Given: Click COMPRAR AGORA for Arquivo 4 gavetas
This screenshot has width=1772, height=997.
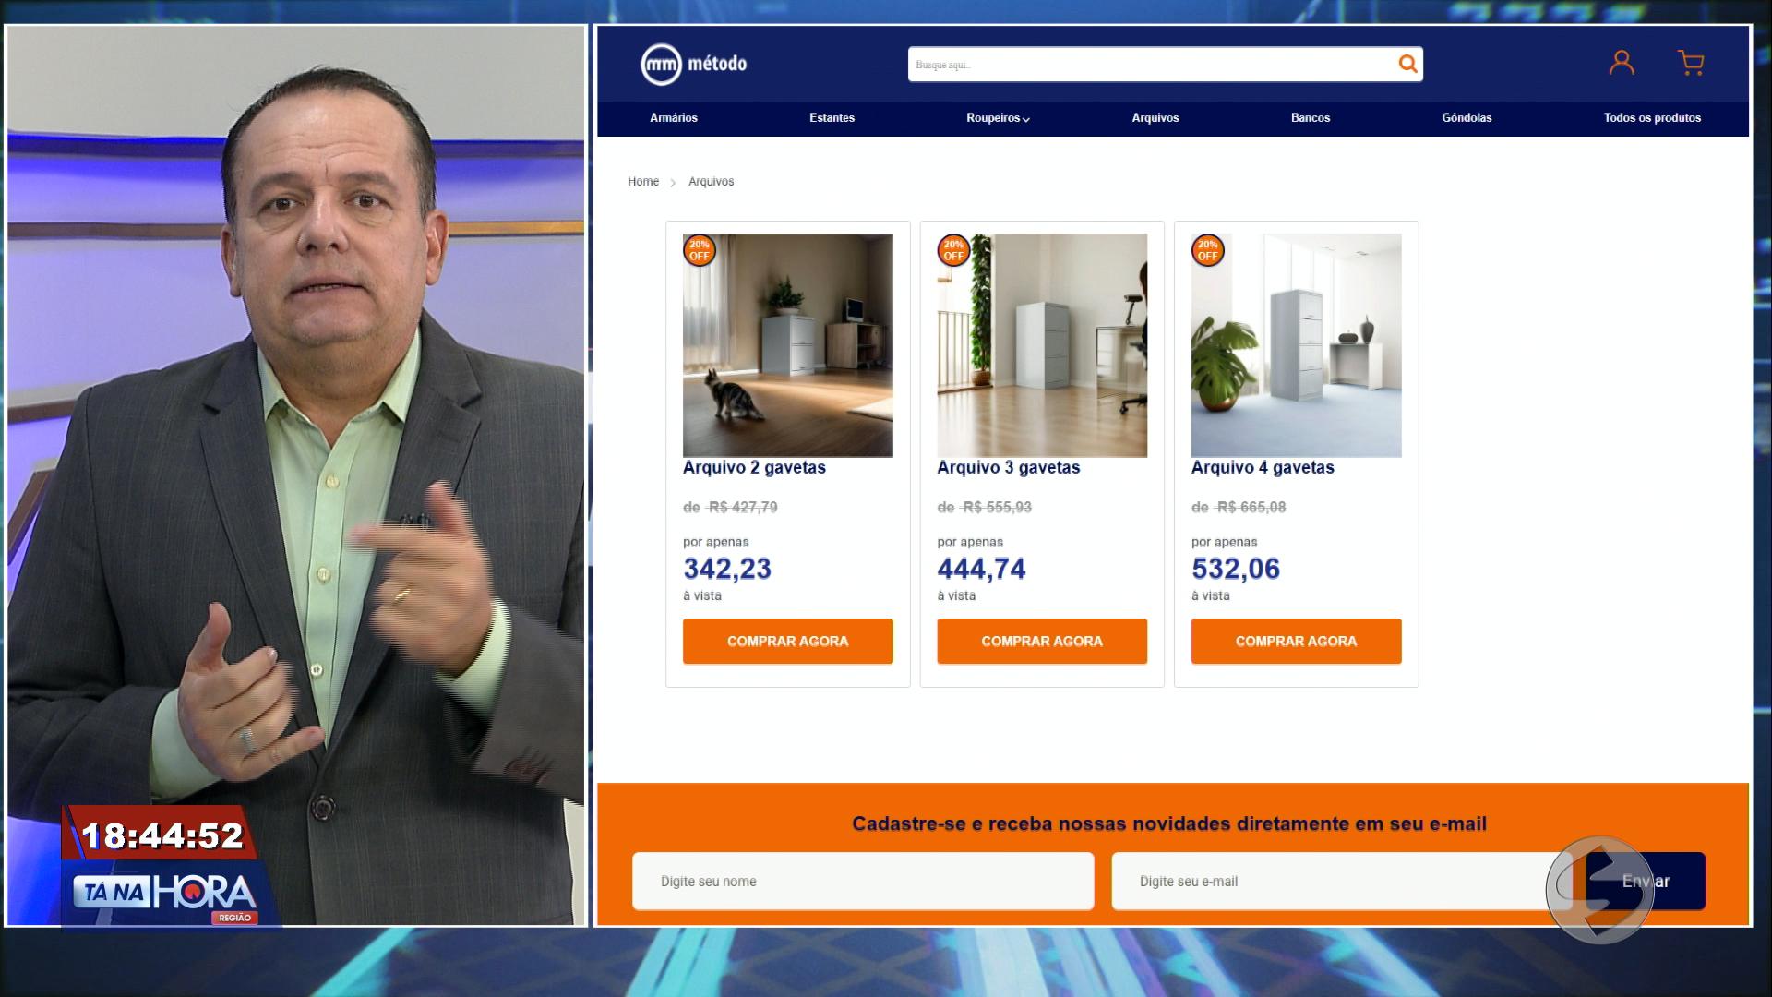Looking at the screenshot, I should (1297, 641).
